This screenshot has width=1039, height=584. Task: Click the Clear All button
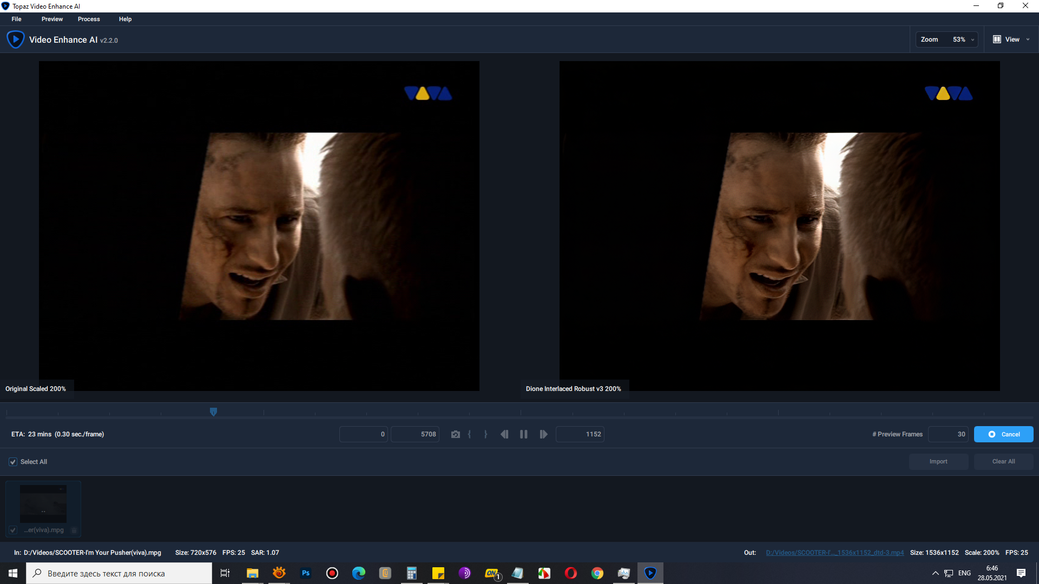pyautogui.click(x=1004, y=462)
